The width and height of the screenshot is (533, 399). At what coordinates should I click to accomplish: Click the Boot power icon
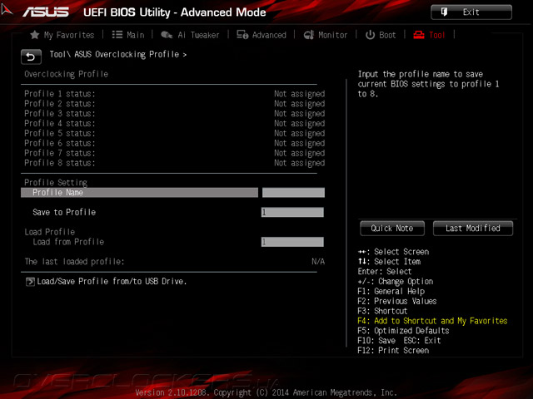[370, 35]
